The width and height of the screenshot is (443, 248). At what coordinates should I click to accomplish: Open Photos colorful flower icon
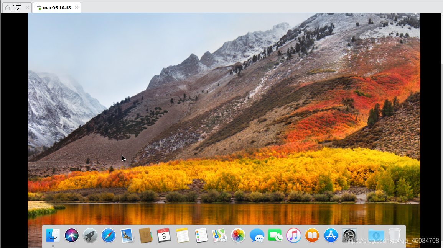point(238,235)
